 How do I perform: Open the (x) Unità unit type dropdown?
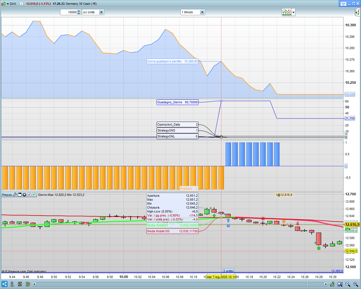tap(93, 12)
